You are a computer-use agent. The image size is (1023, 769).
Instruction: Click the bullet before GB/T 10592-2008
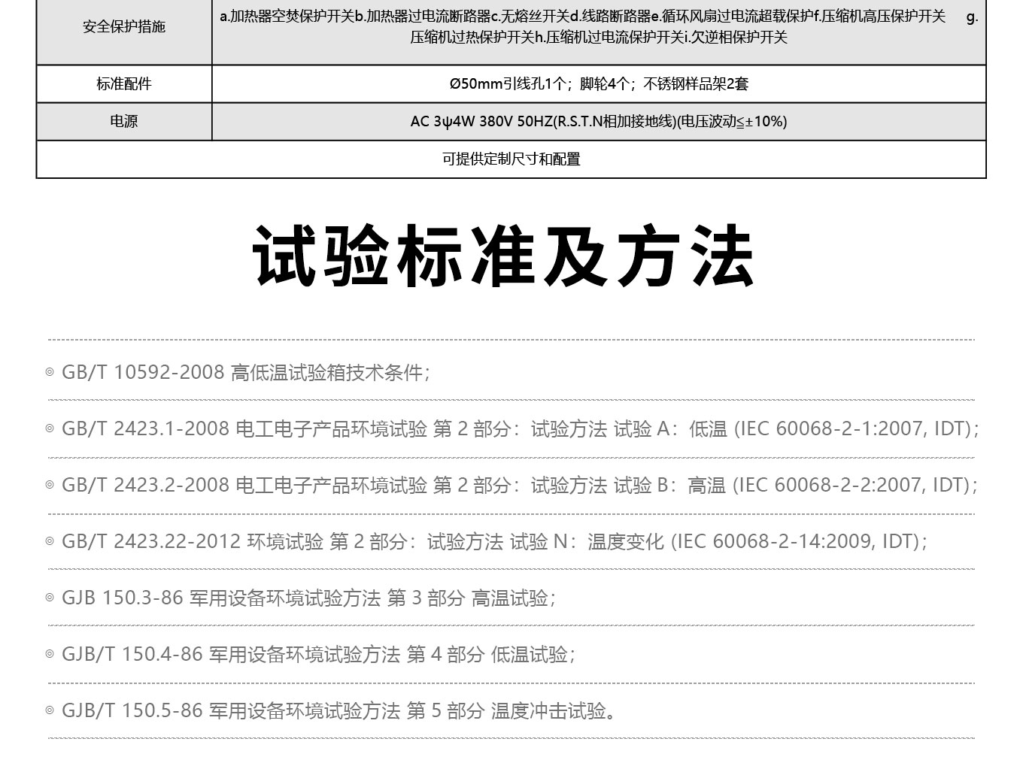pos(50,372)
